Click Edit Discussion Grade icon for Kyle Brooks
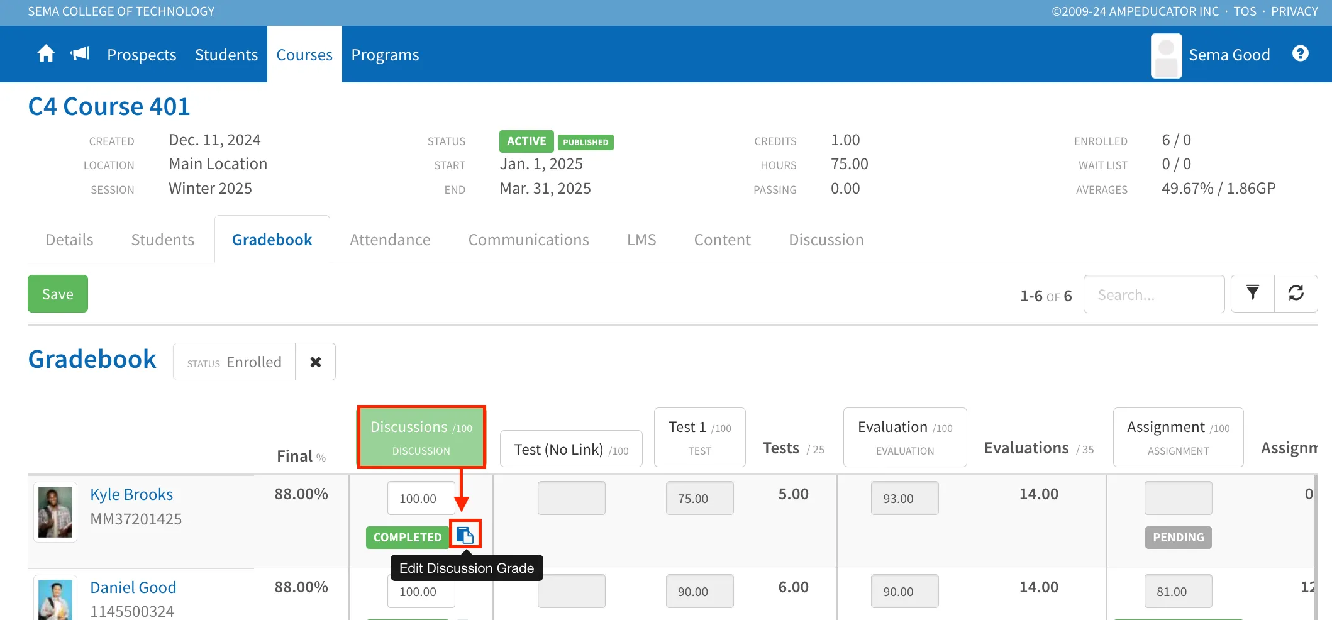 click(465, 535)
